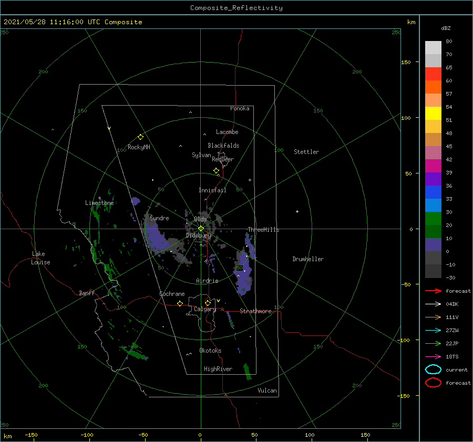Click the RockyMH label

[x=139, y=147]
